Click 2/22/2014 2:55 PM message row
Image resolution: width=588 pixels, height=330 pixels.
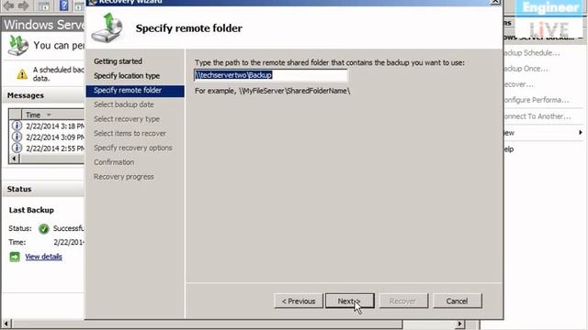(x=47, y=148)
